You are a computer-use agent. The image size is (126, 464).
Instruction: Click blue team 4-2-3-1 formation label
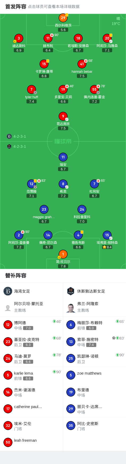pyautogui.click(x=20, y=146)
